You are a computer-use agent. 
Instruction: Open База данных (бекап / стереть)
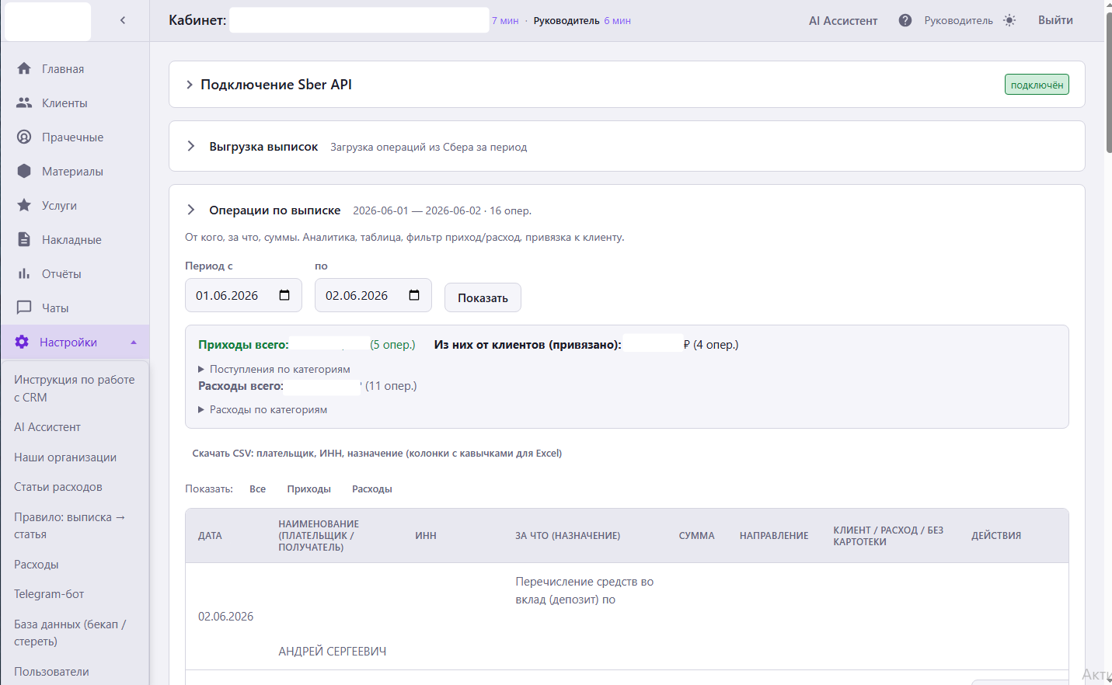tap(70, 633)
